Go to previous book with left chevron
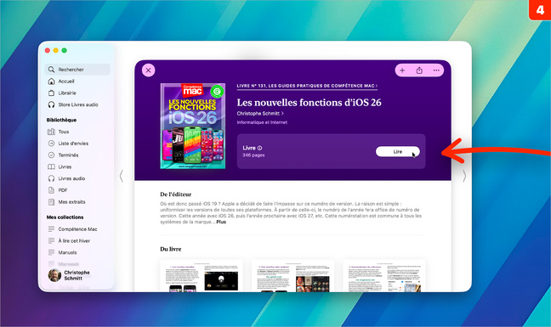551x327 pixels. (x=122, y=176)
